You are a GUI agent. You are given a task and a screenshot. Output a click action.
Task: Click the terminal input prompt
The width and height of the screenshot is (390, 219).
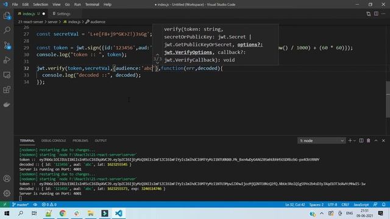tap(20, 198)
